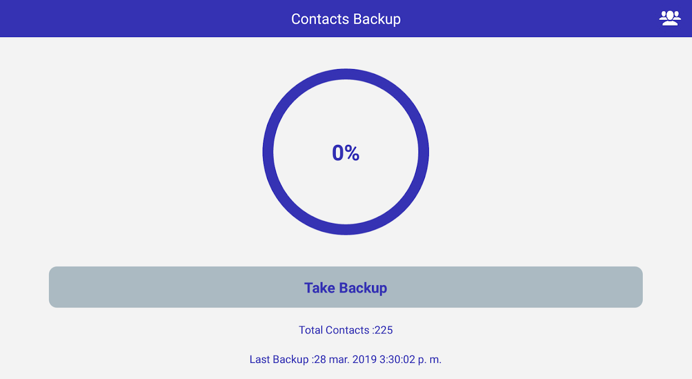Select the 0% progress percentage
692x379 pixels.
(346, 153)
